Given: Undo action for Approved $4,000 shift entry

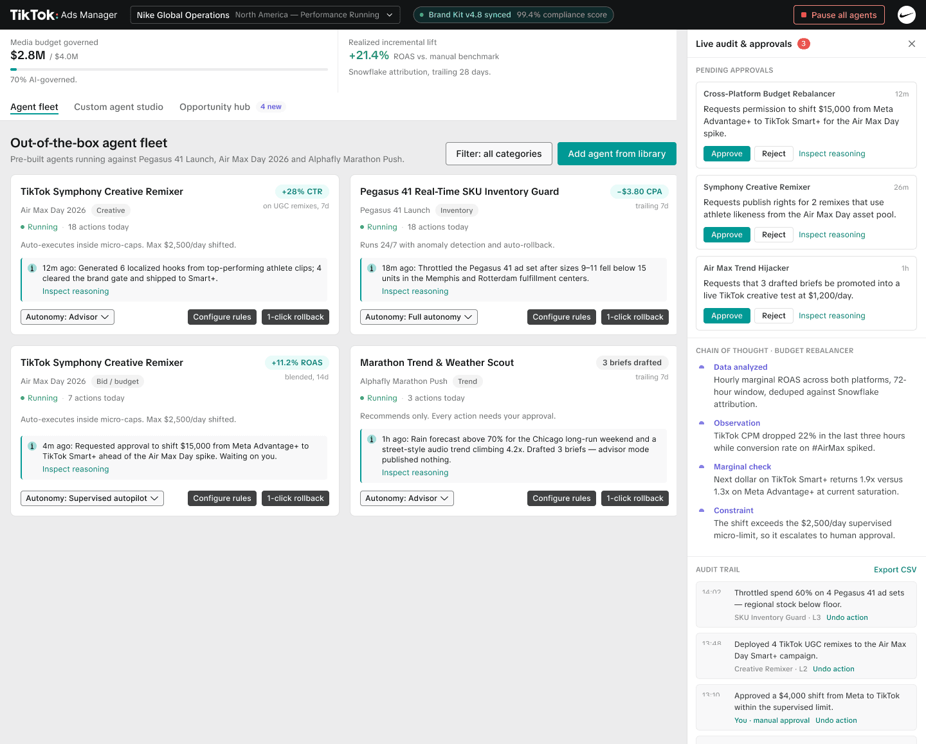Looking at the screenshot, I should click(x=836, y=720).
